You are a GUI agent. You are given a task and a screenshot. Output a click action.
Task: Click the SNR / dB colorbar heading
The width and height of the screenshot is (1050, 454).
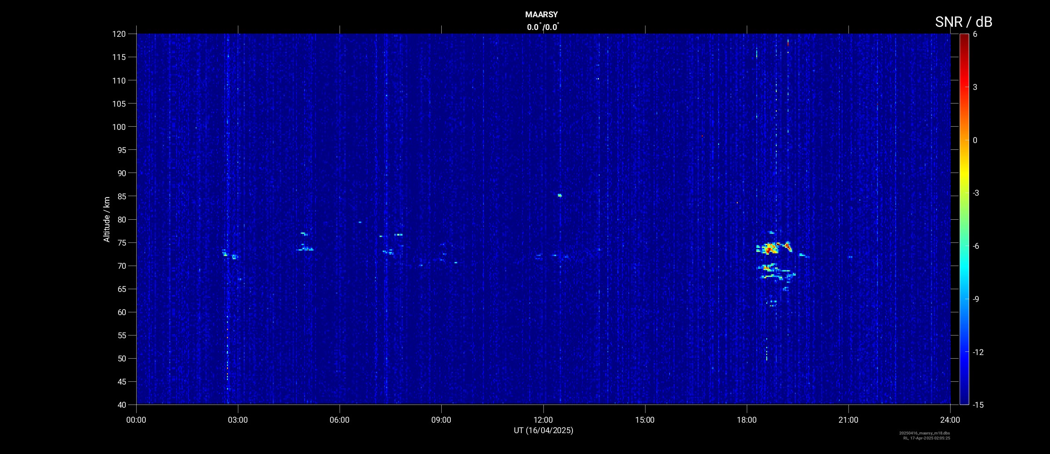pos(964,22)
